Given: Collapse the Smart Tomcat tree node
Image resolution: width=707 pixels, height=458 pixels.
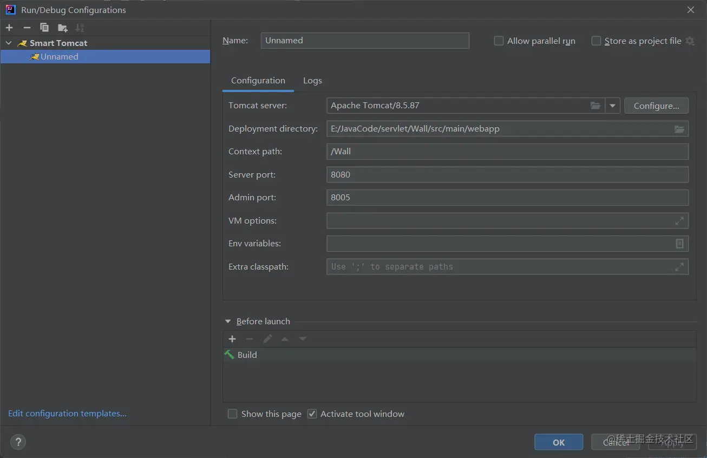Looking at the screenshot, I should pos(9,43).
